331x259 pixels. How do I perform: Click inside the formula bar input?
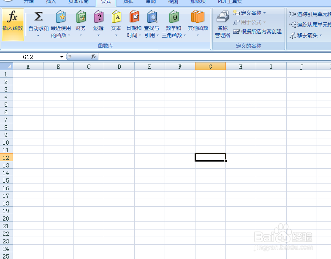click(214, 57)
